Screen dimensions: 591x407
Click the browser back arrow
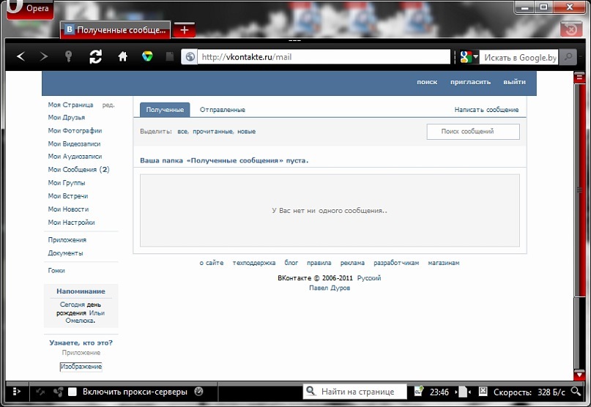pos(21,57)
